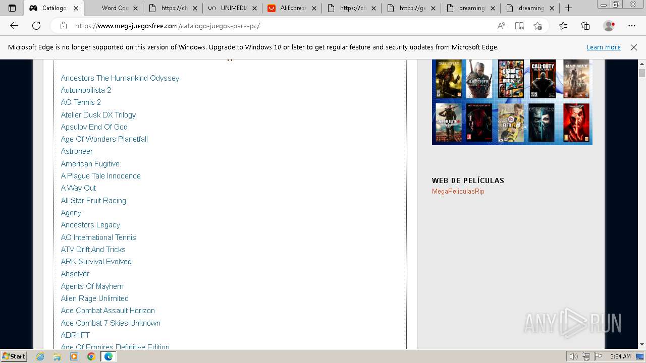Open All Star Fruit Racing link
Screen dimensions: 646x363
(93, 201)
